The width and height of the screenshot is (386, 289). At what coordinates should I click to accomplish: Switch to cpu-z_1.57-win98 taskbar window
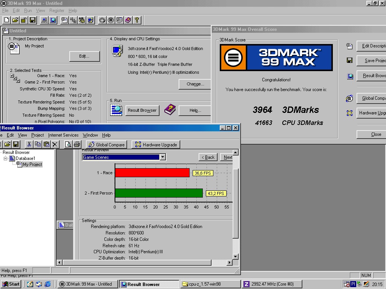(x=210, y=284)
